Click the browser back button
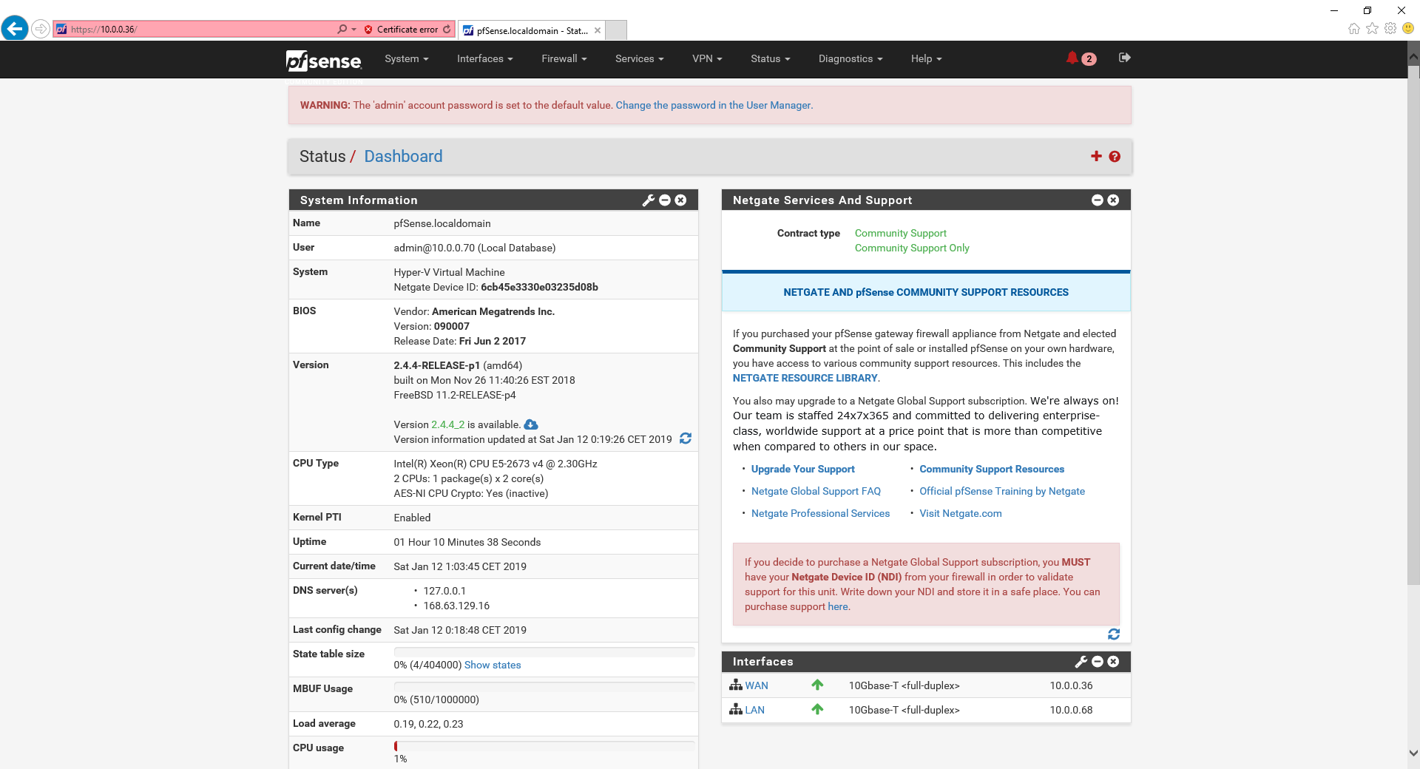1420x769 pixels. [x=15, y=29]
